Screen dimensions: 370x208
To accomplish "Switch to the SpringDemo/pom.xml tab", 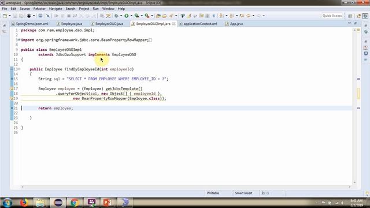I will [x=30, y=24].
